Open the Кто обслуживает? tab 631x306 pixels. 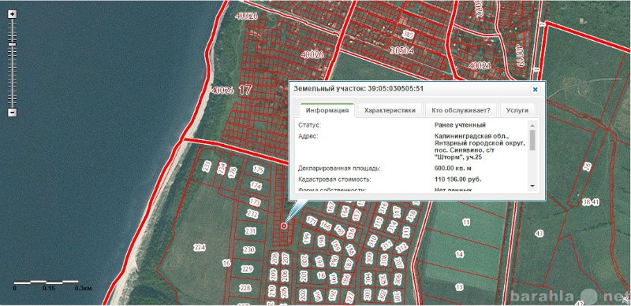point(461,110)
